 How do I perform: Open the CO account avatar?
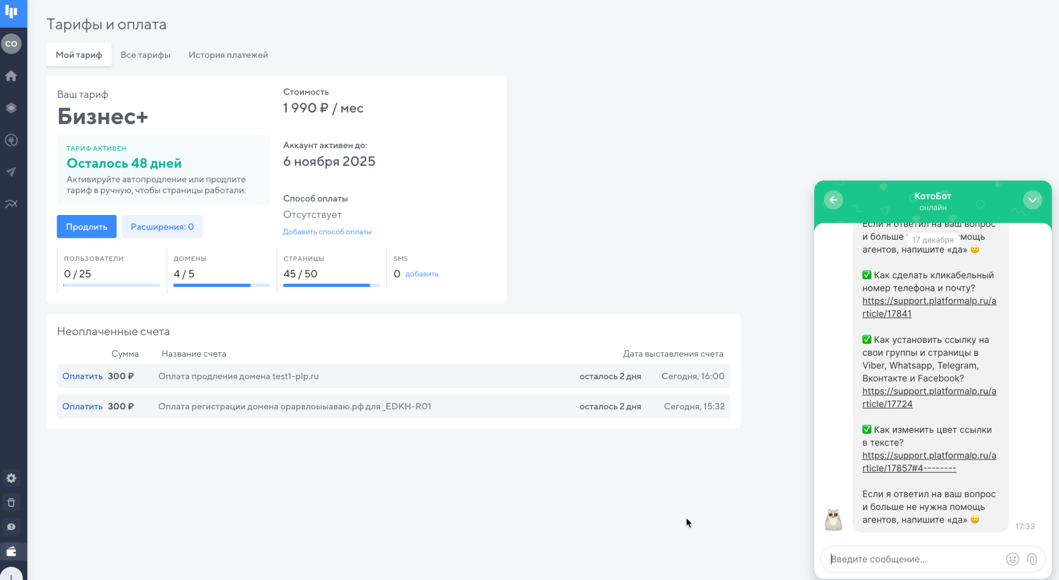[x=11, y=44]
